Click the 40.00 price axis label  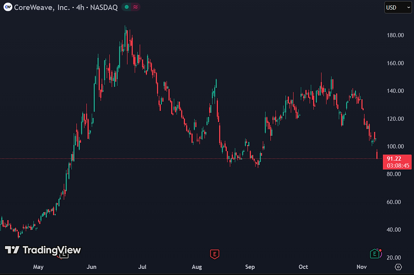click(x=394, y=230)
